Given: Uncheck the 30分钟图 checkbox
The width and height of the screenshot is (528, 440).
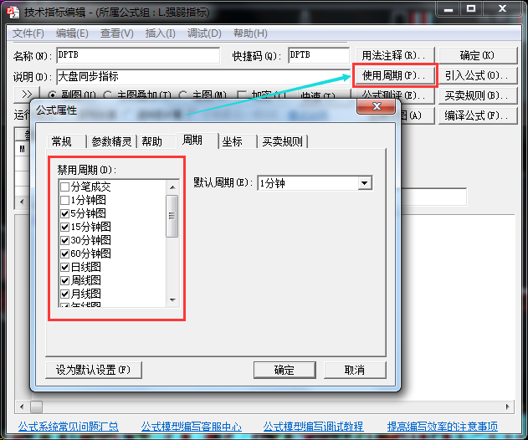Looking at the screenshot, I should click(64, 240).
